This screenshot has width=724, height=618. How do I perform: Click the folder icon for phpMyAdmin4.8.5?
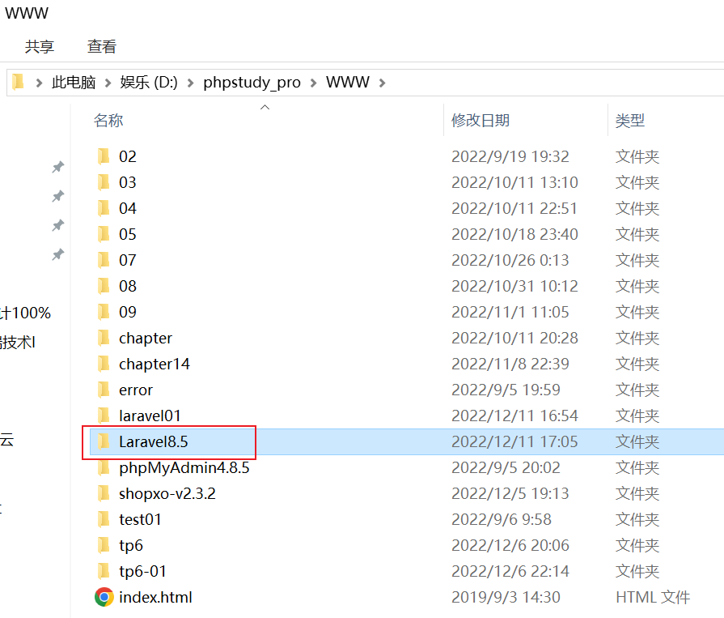104,467
